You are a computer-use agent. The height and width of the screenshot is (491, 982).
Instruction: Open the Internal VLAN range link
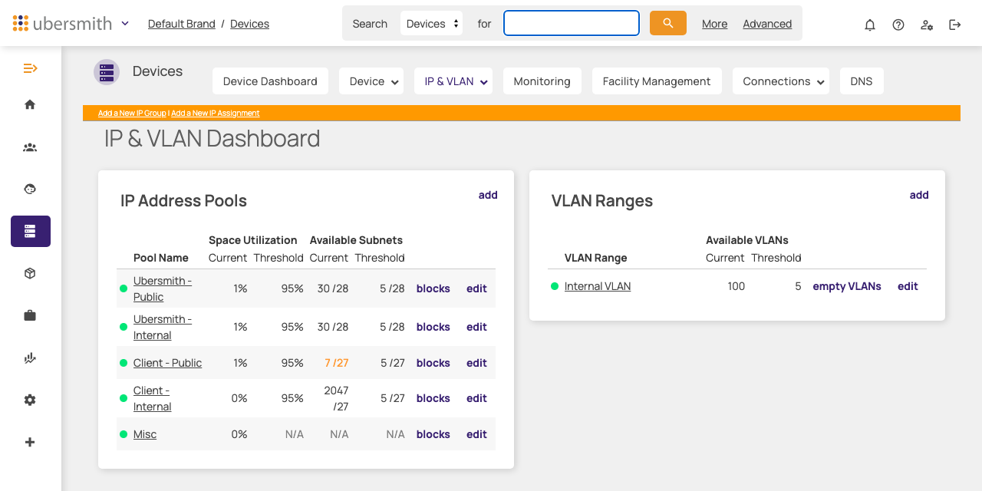598,286
